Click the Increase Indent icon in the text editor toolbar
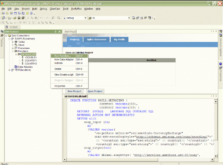The width and height of the screenshot is (223, 165). click(x=24, y=23)
